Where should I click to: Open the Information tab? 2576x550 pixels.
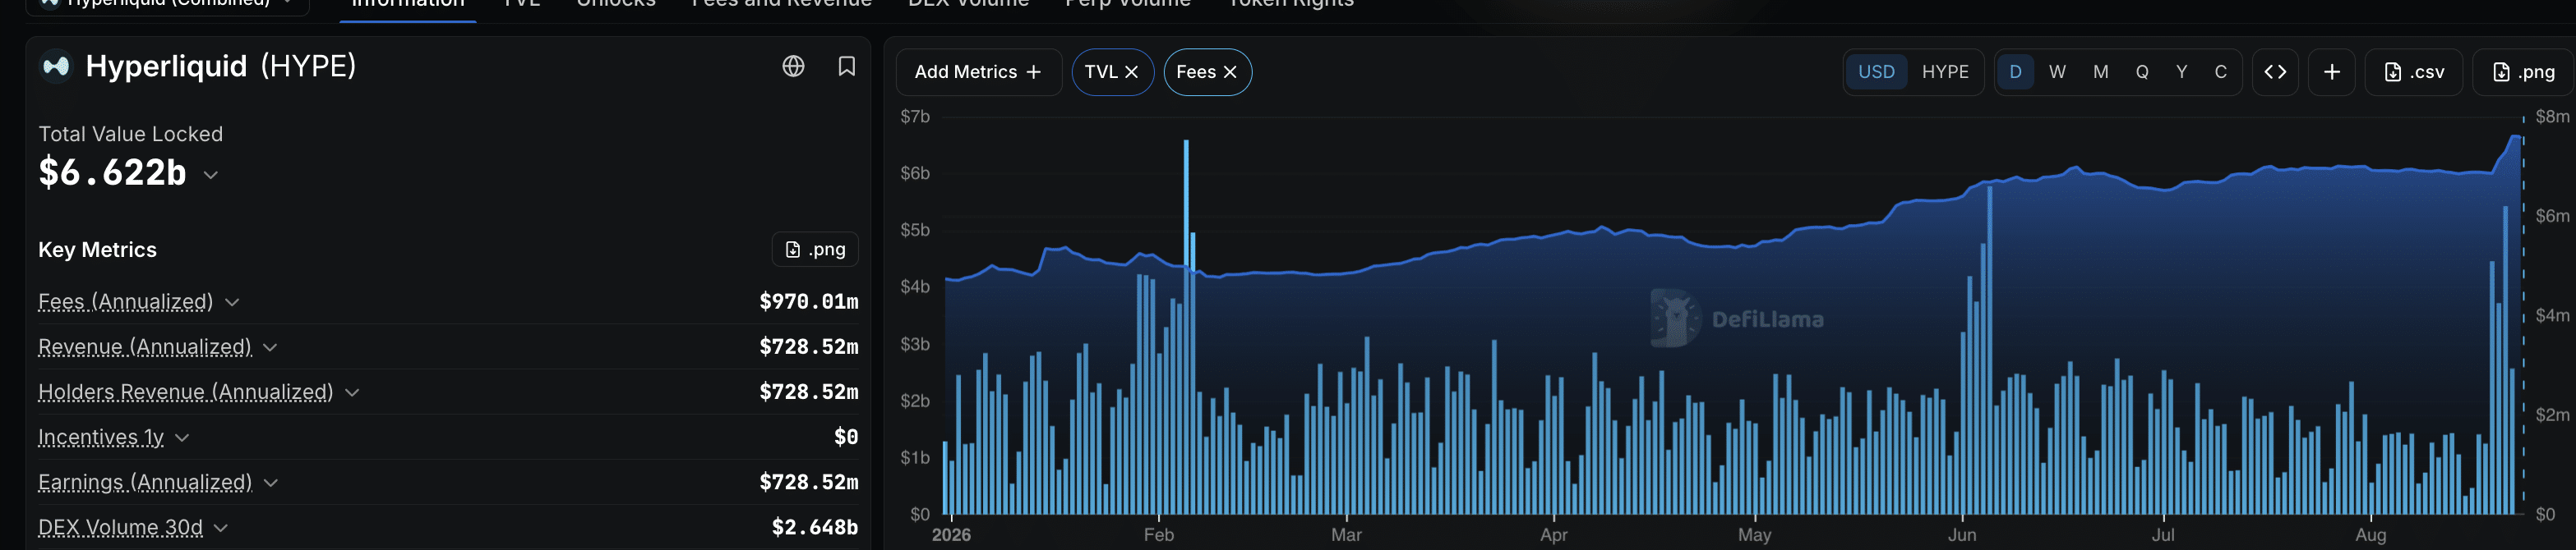coord(408,3)
